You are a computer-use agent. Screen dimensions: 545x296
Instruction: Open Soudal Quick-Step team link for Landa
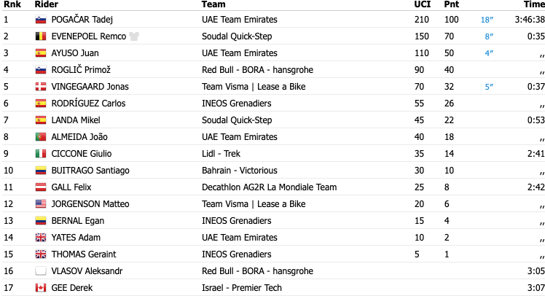(x=237, y=120)
